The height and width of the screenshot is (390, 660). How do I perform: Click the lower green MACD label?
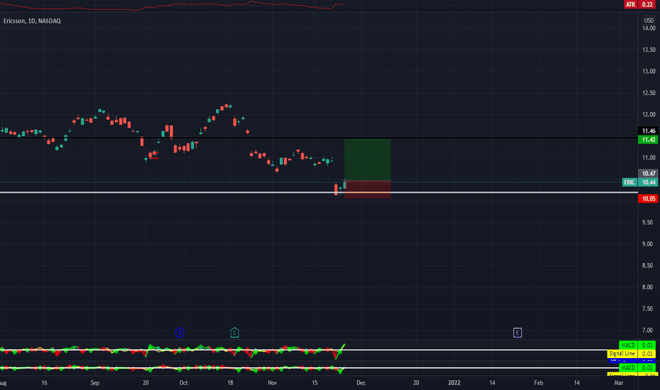pos(628,367)
